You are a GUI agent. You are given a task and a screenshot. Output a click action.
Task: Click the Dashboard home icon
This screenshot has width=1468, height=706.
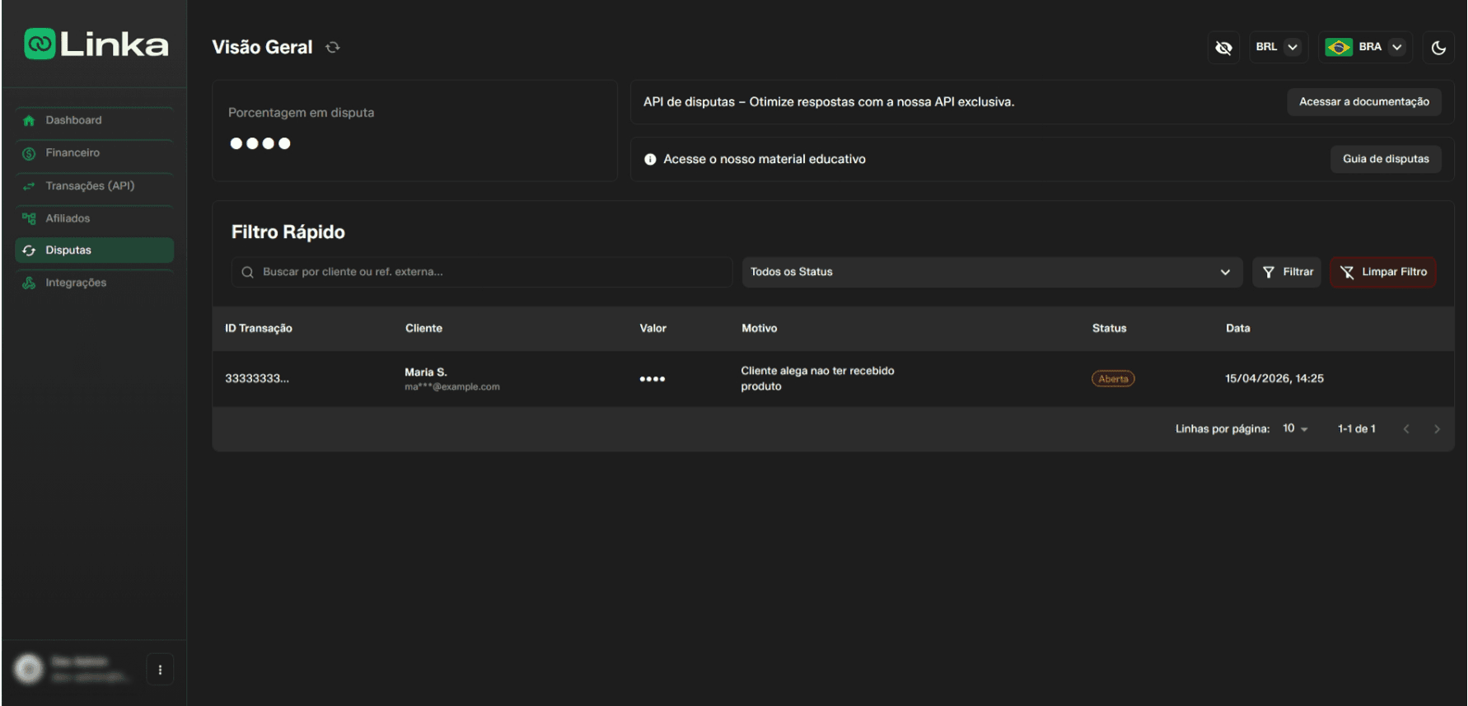[29, 120]
